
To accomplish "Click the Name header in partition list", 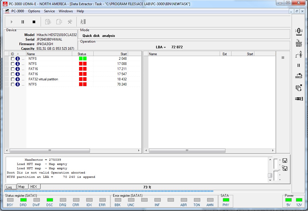I will pyautogui.click(x=49, y=54).
